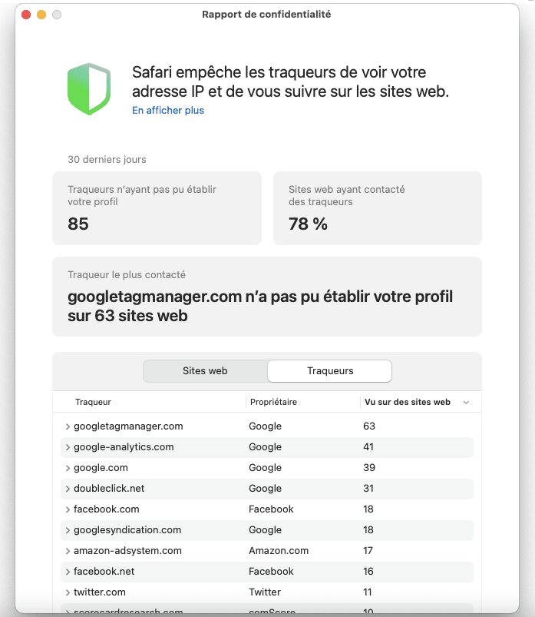Sort by the Propriétaire column header
Viewport: 535px width, 617px height.
(x=272, y=402)
